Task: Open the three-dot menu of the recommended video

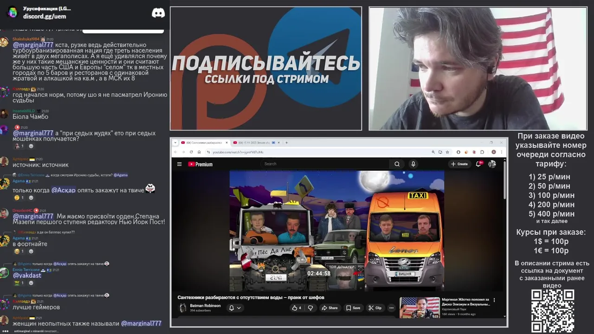Action: click(494, 300)
